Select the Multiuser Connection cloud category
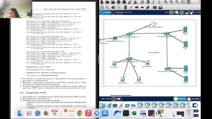Screen dimensions: 212x119 pyautogui.click(x=133, y=105)
